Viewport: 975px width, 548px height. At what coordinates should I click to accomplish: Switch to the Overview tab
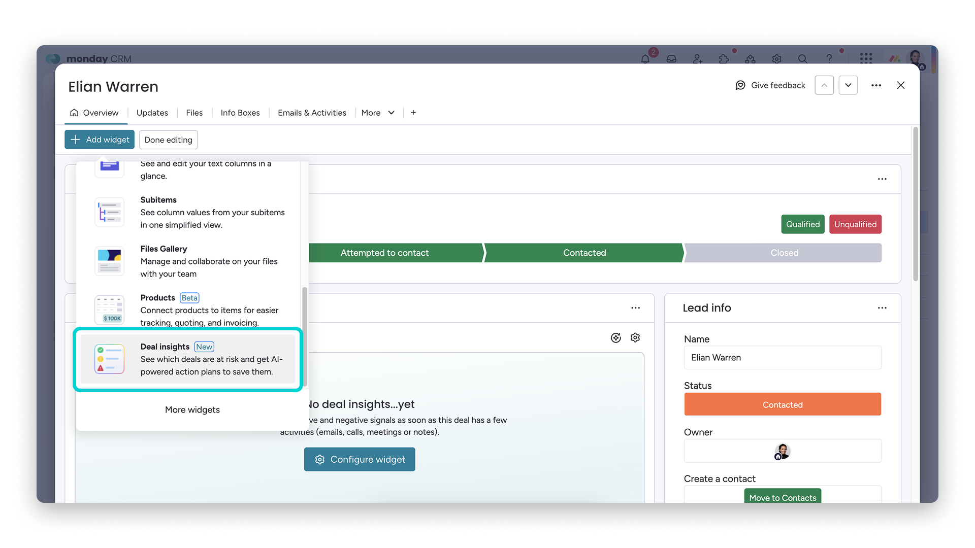click(94, 113)
